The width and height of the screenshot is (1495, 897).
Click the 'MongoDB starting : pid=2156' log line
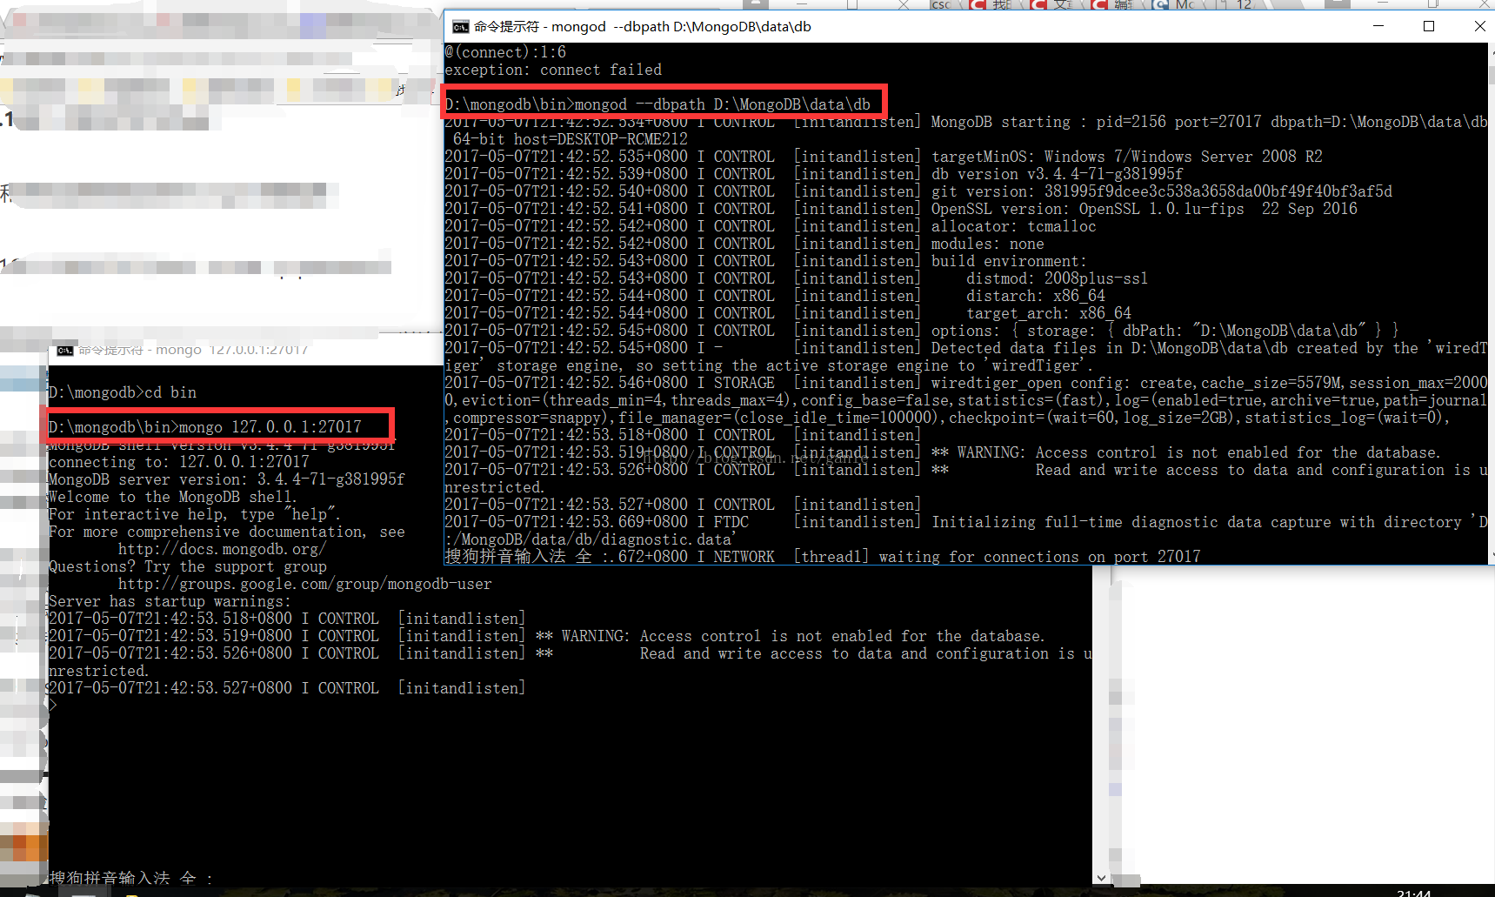965,122
